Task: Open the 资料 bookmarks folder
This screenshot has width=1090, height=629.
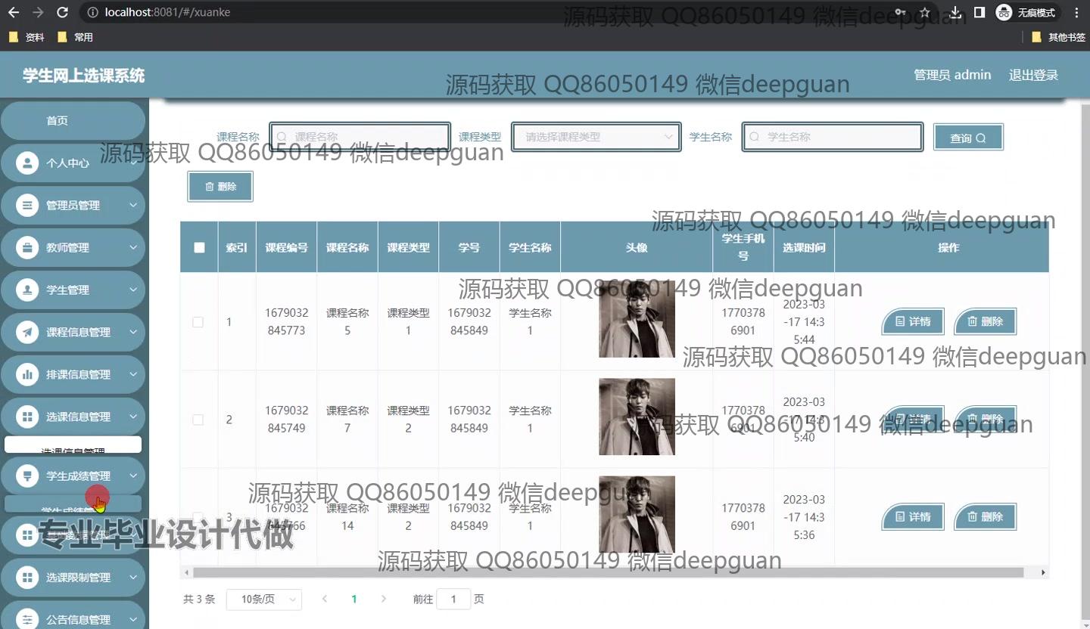Action: (26, 37)
